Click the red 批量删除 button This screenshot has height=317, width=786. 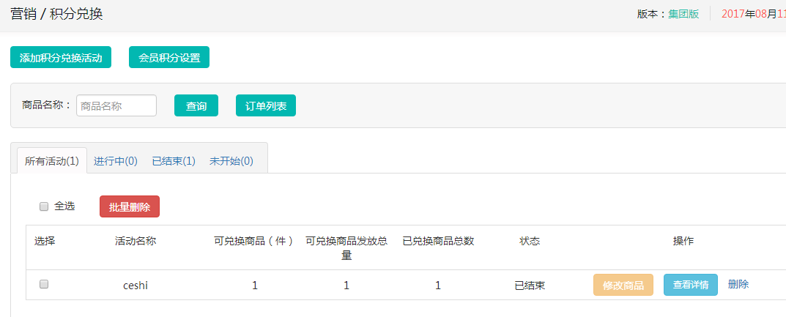[130, 207]
